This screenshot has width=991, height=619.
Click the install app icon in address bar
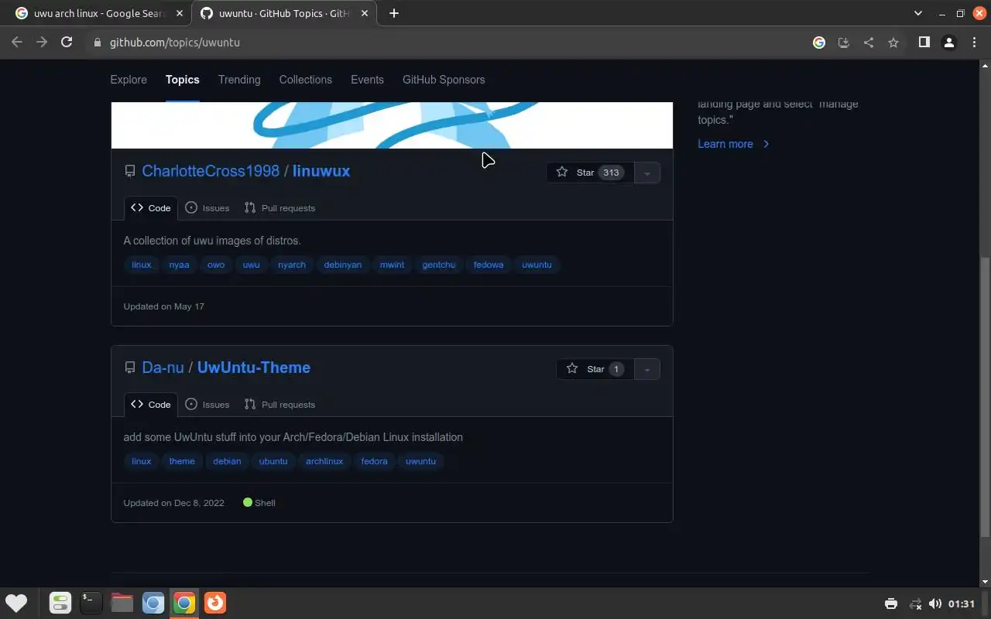844,43
